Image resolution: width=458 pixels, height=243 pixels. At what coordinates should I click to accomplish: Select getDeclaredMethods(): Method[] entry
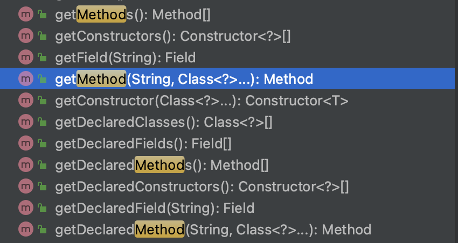coord(162,165)
